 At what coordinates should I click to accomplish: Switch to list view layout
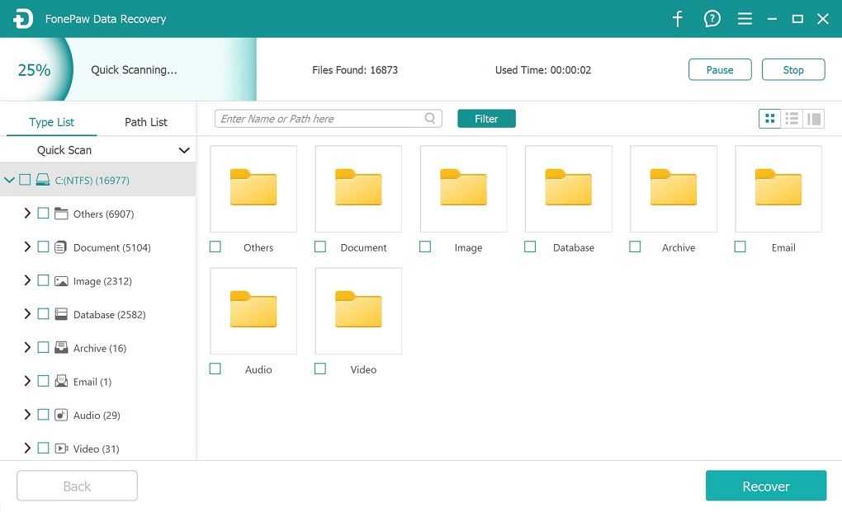coord(791,118)
